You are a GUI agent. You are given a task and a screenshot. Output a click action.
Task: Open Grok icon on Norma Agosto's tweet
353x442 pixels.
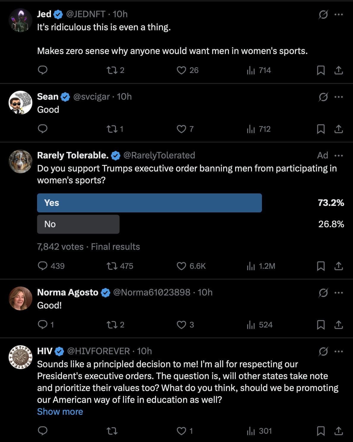click(x=323, y=292)
